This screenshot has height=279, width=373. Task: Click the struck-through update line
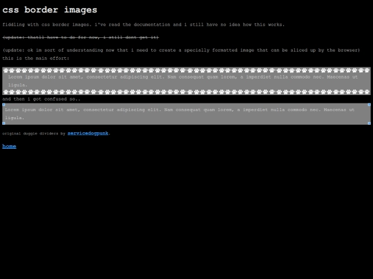[x=81, y=37]
